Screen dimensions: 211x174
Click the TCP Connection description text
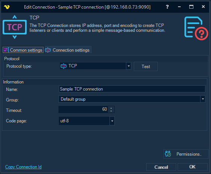(x=97, y=28)
